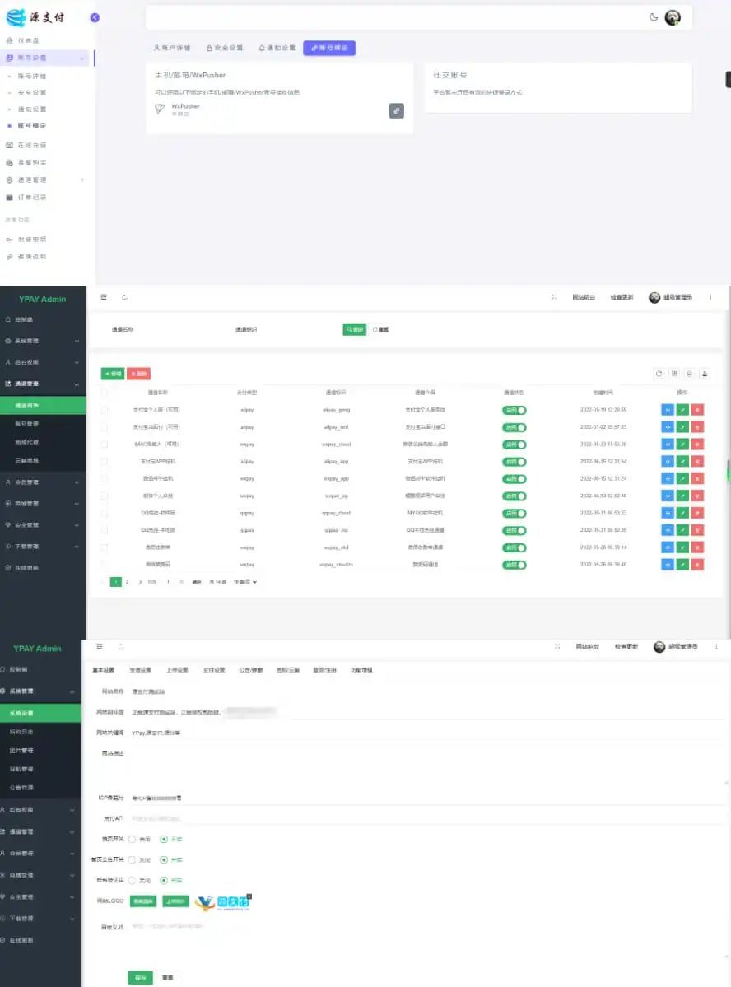731x987 pixels.
Task: Click the key icon entry in the top sidebar
Action: [26, 240]
